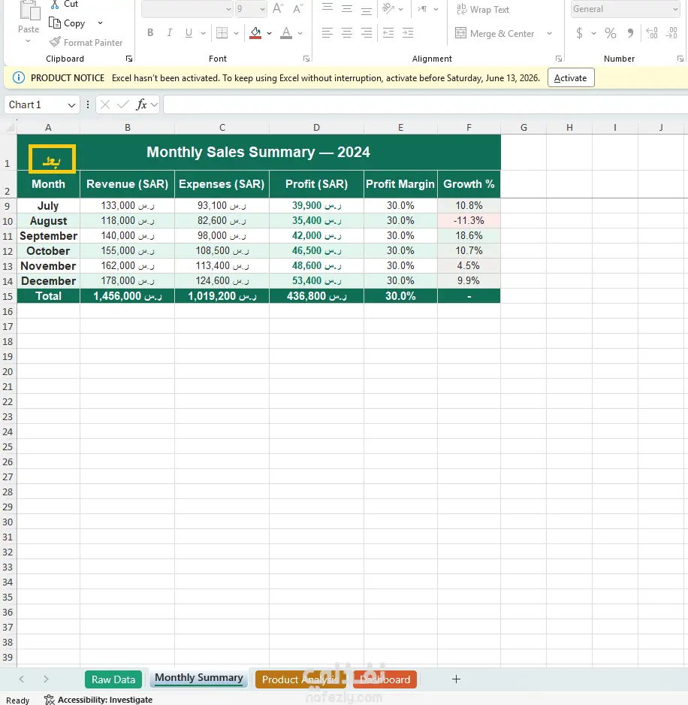The height and width of the screenshot is (705, 688).
Task: Select the Format Painter brush
Action: tap(55, 42)
